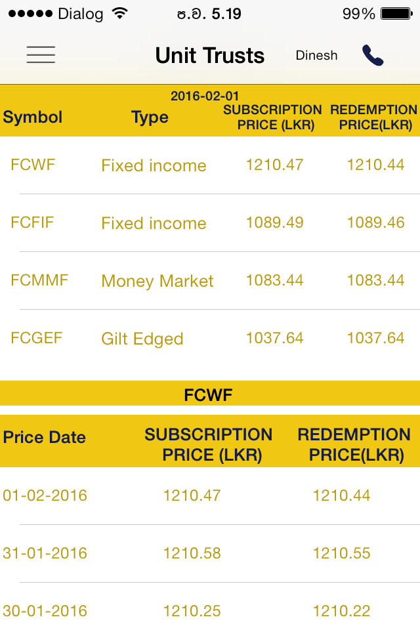Image resolution: width=420 pixels, height=630 pixels.
Task: Tap the Dinesh username label
Action: 317,55
